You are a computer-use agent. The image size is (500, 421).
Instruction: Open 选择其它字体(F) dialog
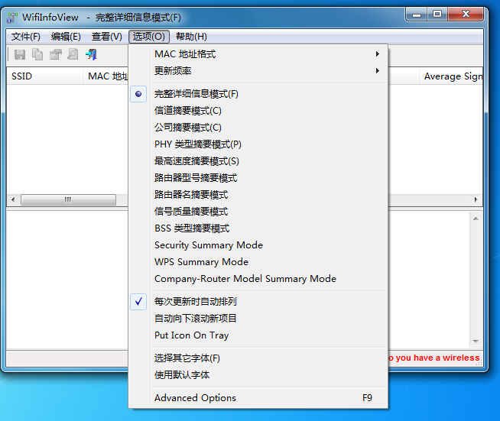click(x=258, y=358)
